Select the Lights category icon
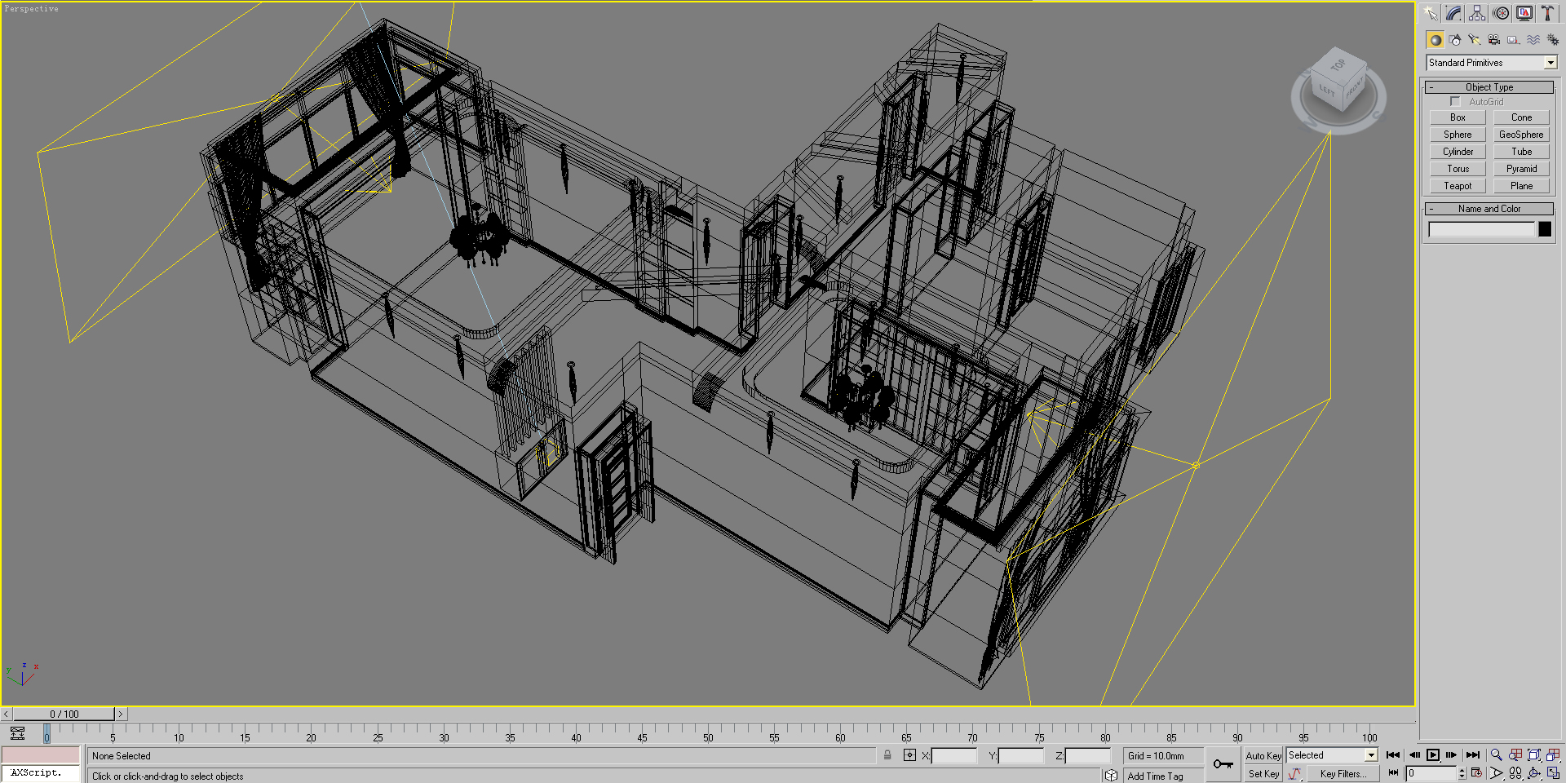Image resolution: width=1566 pixels, height=783 pixels. click(1475, 39)
